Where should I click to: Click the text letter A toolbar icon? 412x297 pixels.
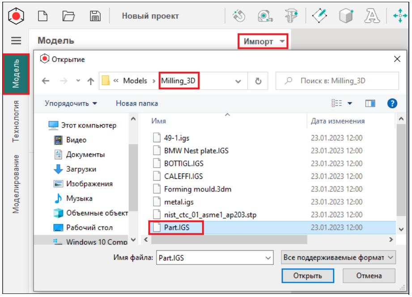(x=371, y=16)
